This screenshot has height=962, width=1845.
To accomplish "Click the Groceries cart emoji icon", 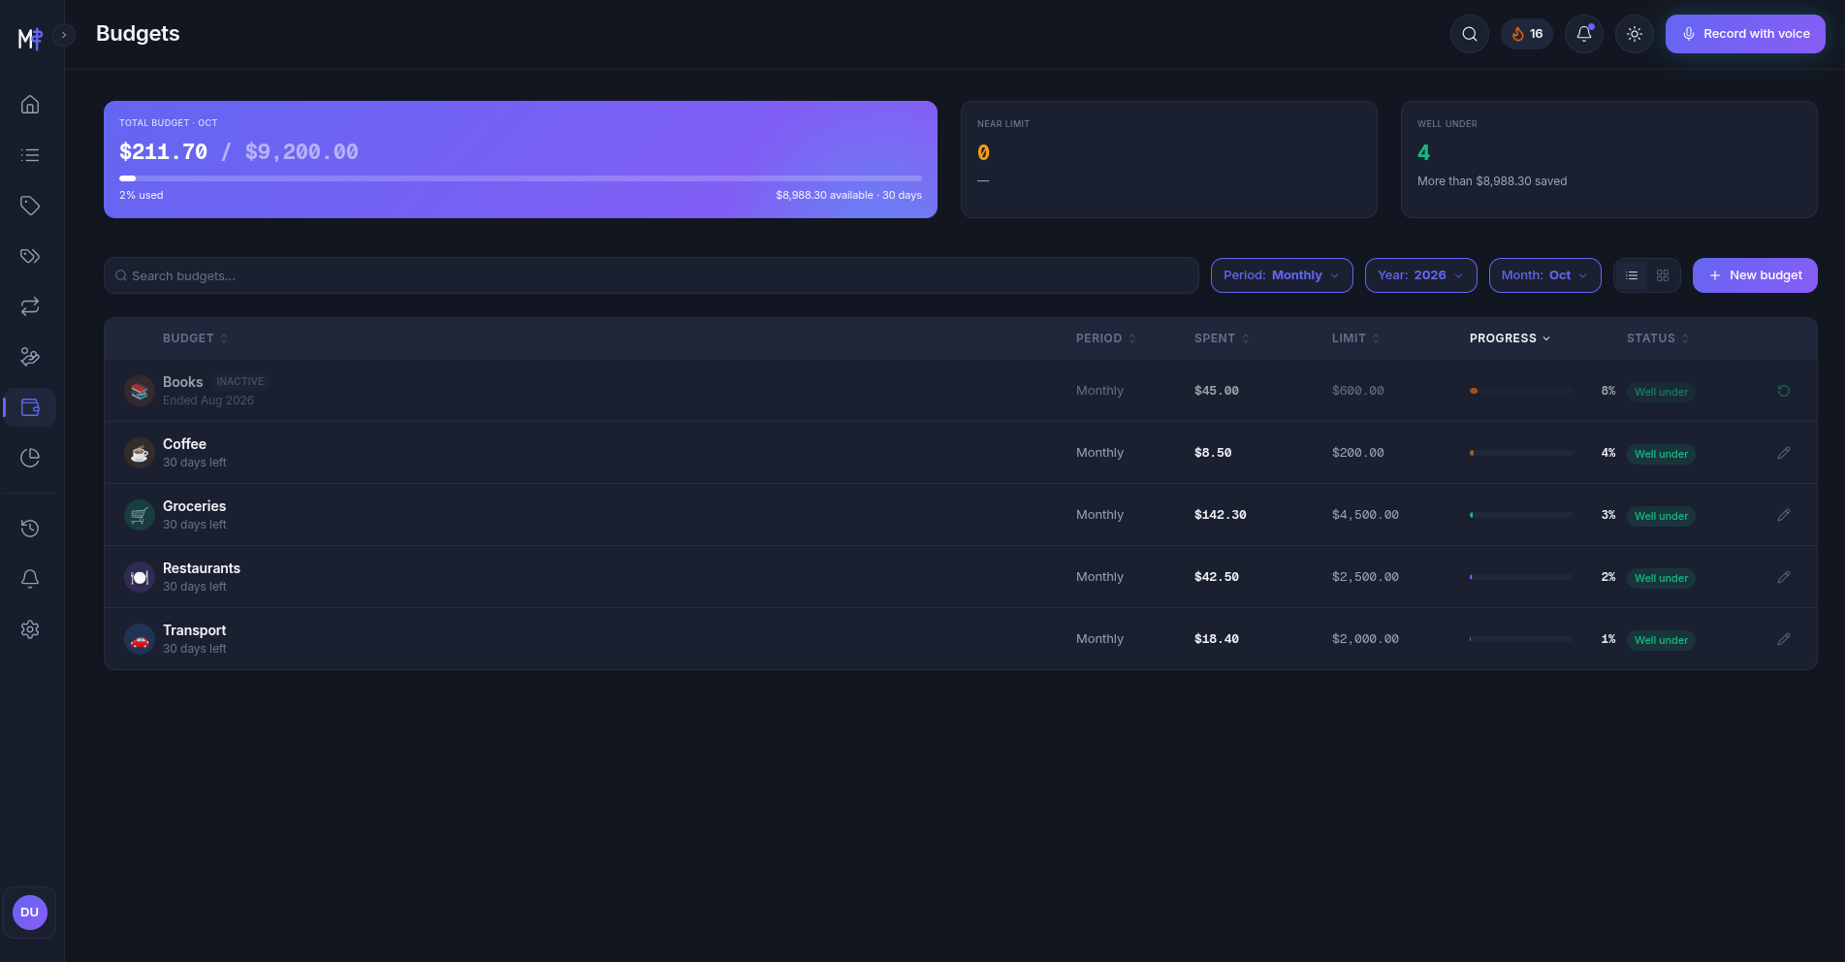I will [140, 515].
